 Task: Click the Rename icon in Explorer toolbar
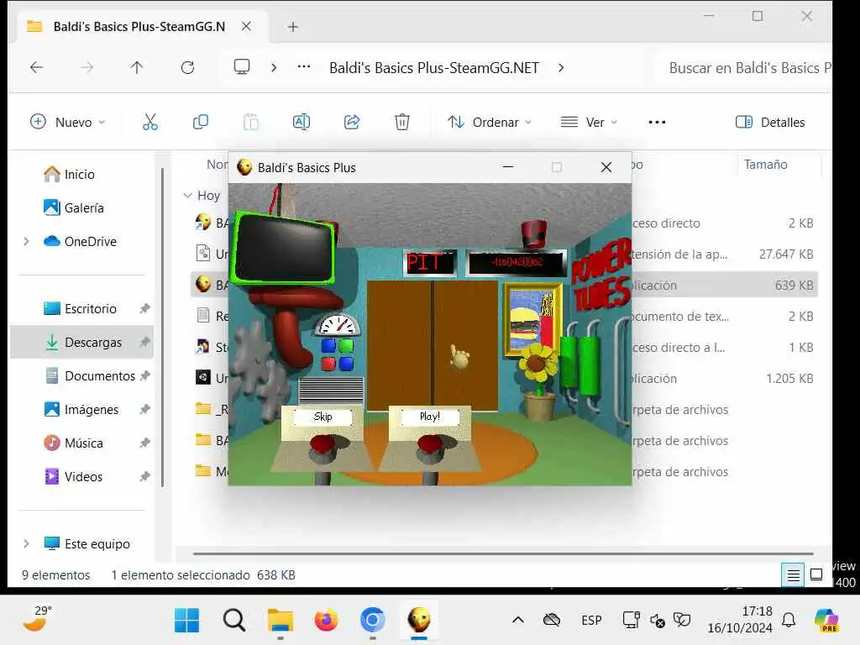point(302,122)
